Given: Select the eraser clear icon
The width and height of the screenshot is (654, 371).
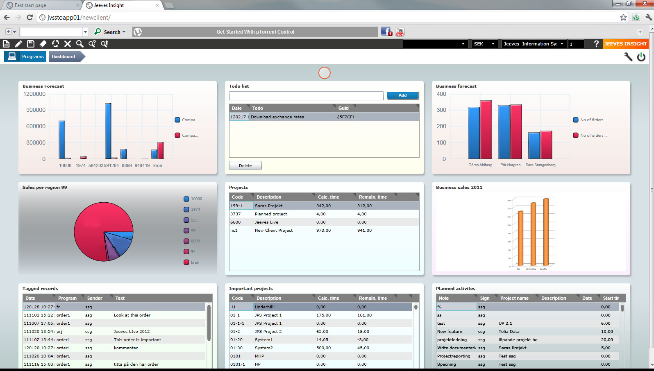Looking at the screenshot, I should tap(43, 44).
